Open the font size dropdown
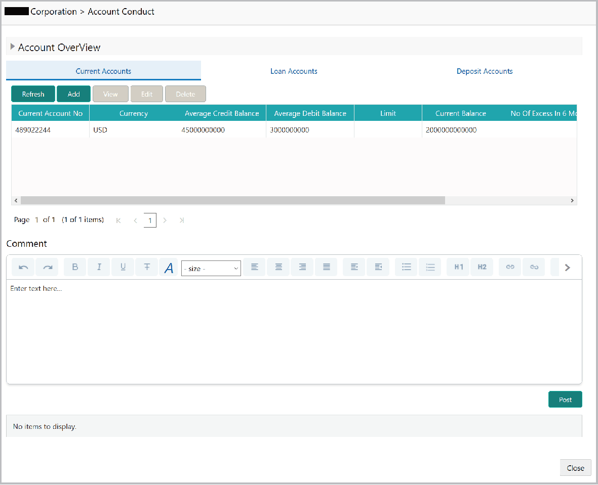The height and width of the screenshot is (485, 598). 211,268
